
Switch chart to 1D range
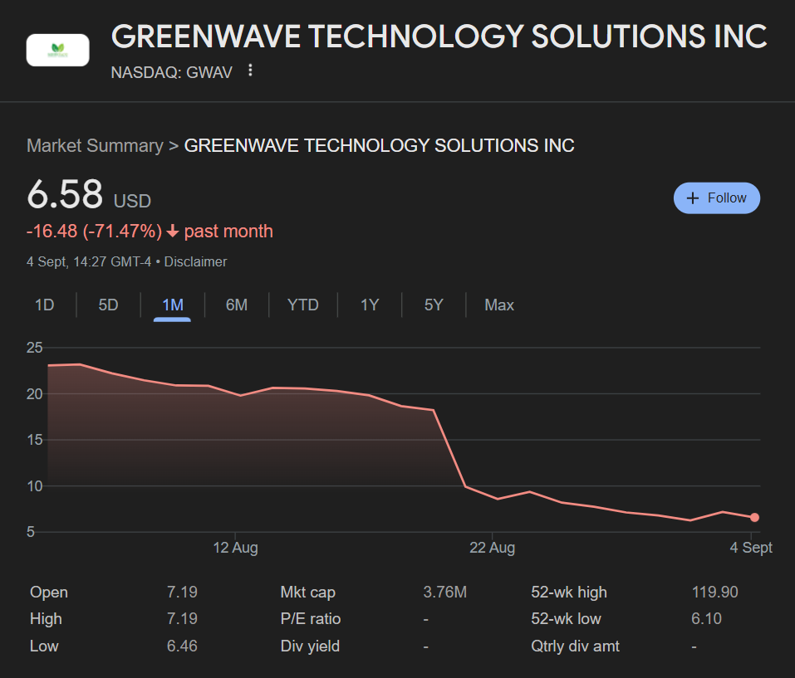[x=45, y=305]
